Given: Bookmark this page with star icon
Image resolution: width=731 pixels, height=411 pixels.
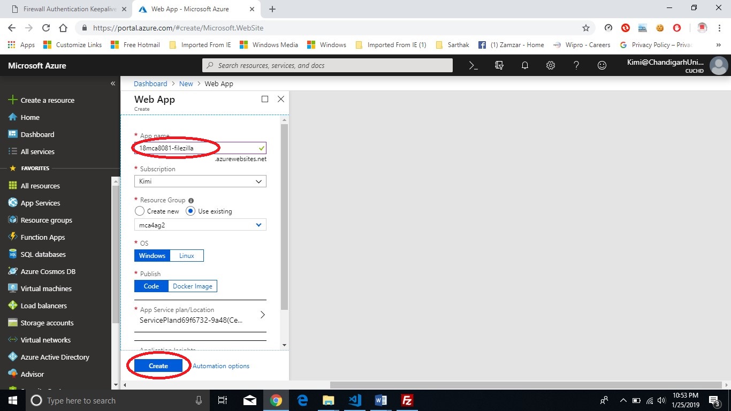Looking at the screenshot, I should tap(586, 28).
